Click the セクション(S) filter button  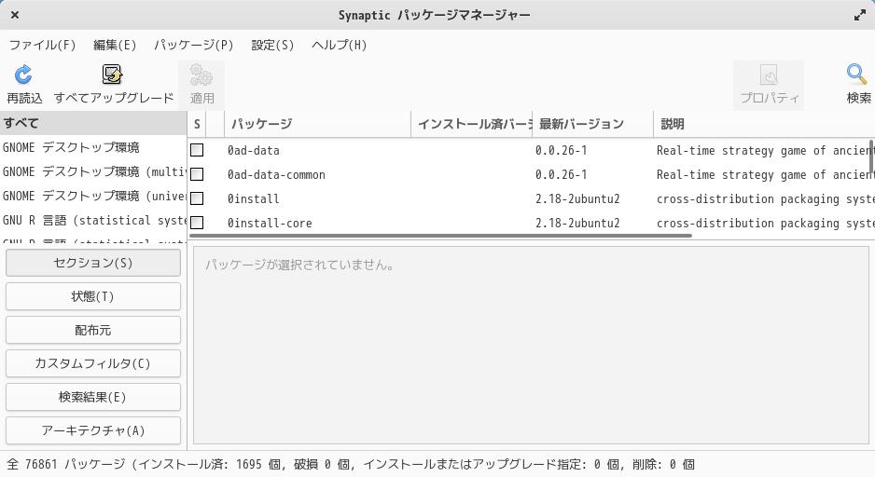tap(93, 263)
